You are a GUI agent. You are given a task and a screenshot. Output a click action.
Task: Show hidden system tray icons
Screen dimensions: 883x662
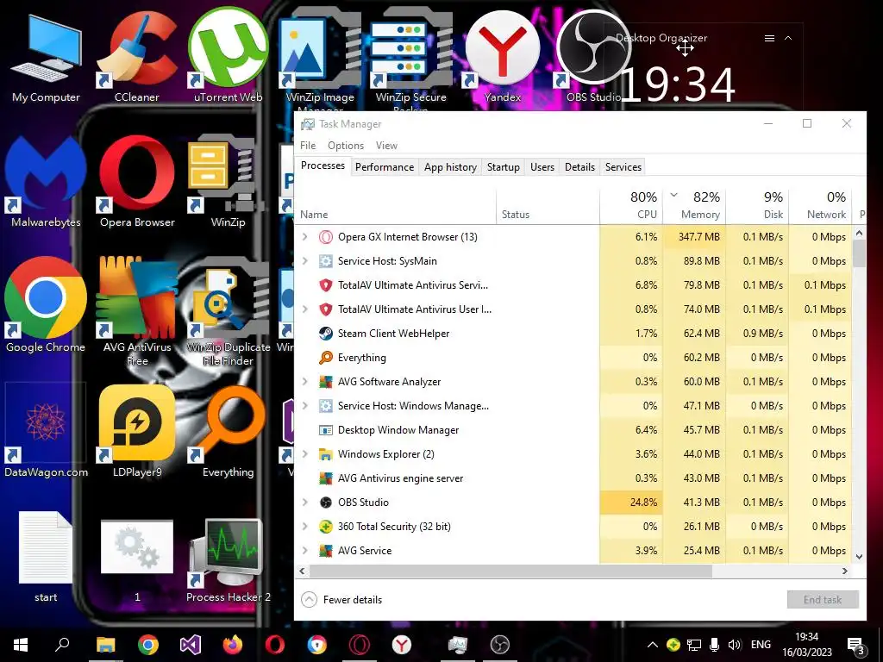point(652,645)
